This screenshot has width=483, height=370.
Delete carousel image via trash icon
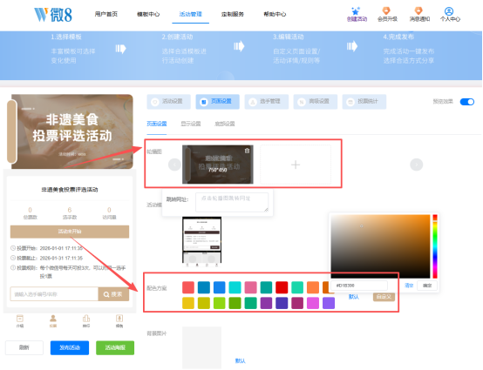(x=247, y=151)
